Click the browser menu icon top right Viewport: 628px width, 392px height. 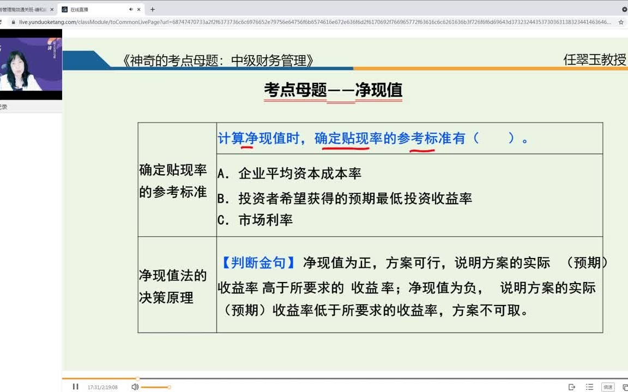click(x=624, y=9)
